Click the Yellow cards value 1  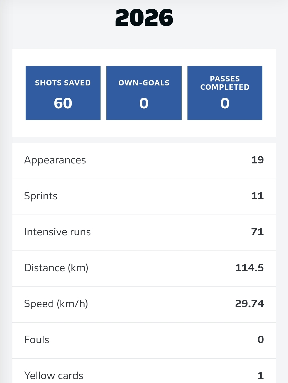[261, 376]
